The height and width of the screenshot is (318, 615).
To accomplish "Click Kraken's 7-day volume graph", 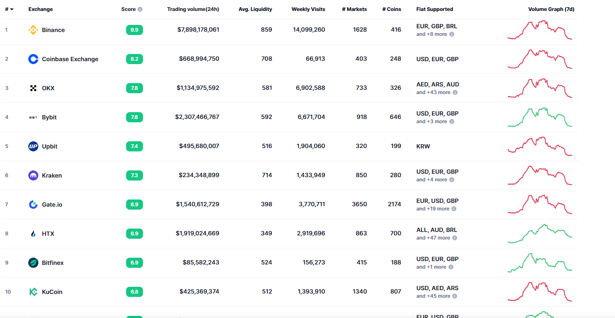I will pyautogui.click(x=540, y=175).
